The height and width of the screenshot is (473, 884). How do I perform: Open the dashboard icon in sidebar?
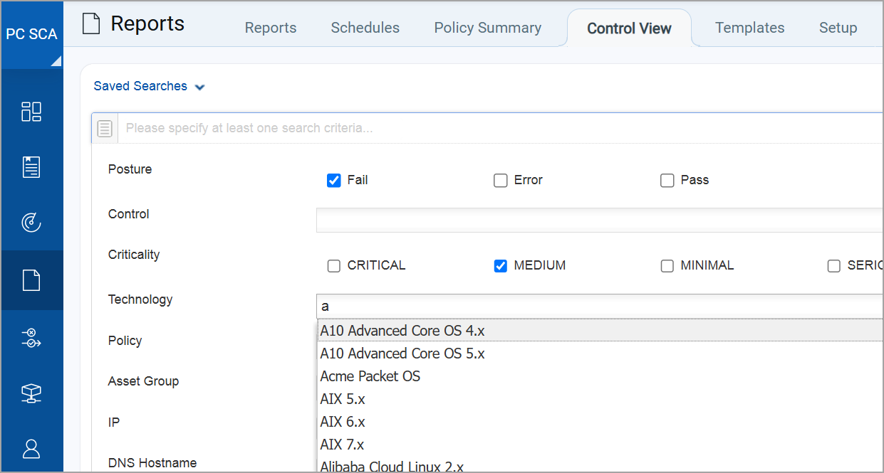coord(31,112)
